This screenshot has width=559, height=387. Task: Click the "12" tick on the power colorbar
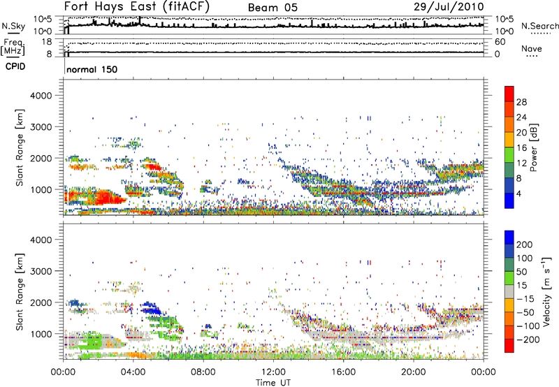click(x=521, y=163)
